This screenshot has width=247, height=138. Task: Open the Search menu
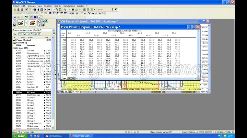click(58, 6)
